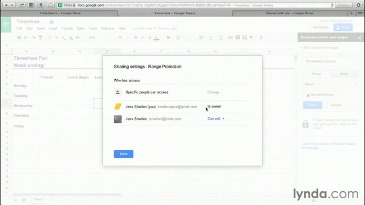Image resolution: width=365 pixels, height=205 pixels.
Task: Switch to Sheet tab in protection panel
Action: [x=344, y=73]
